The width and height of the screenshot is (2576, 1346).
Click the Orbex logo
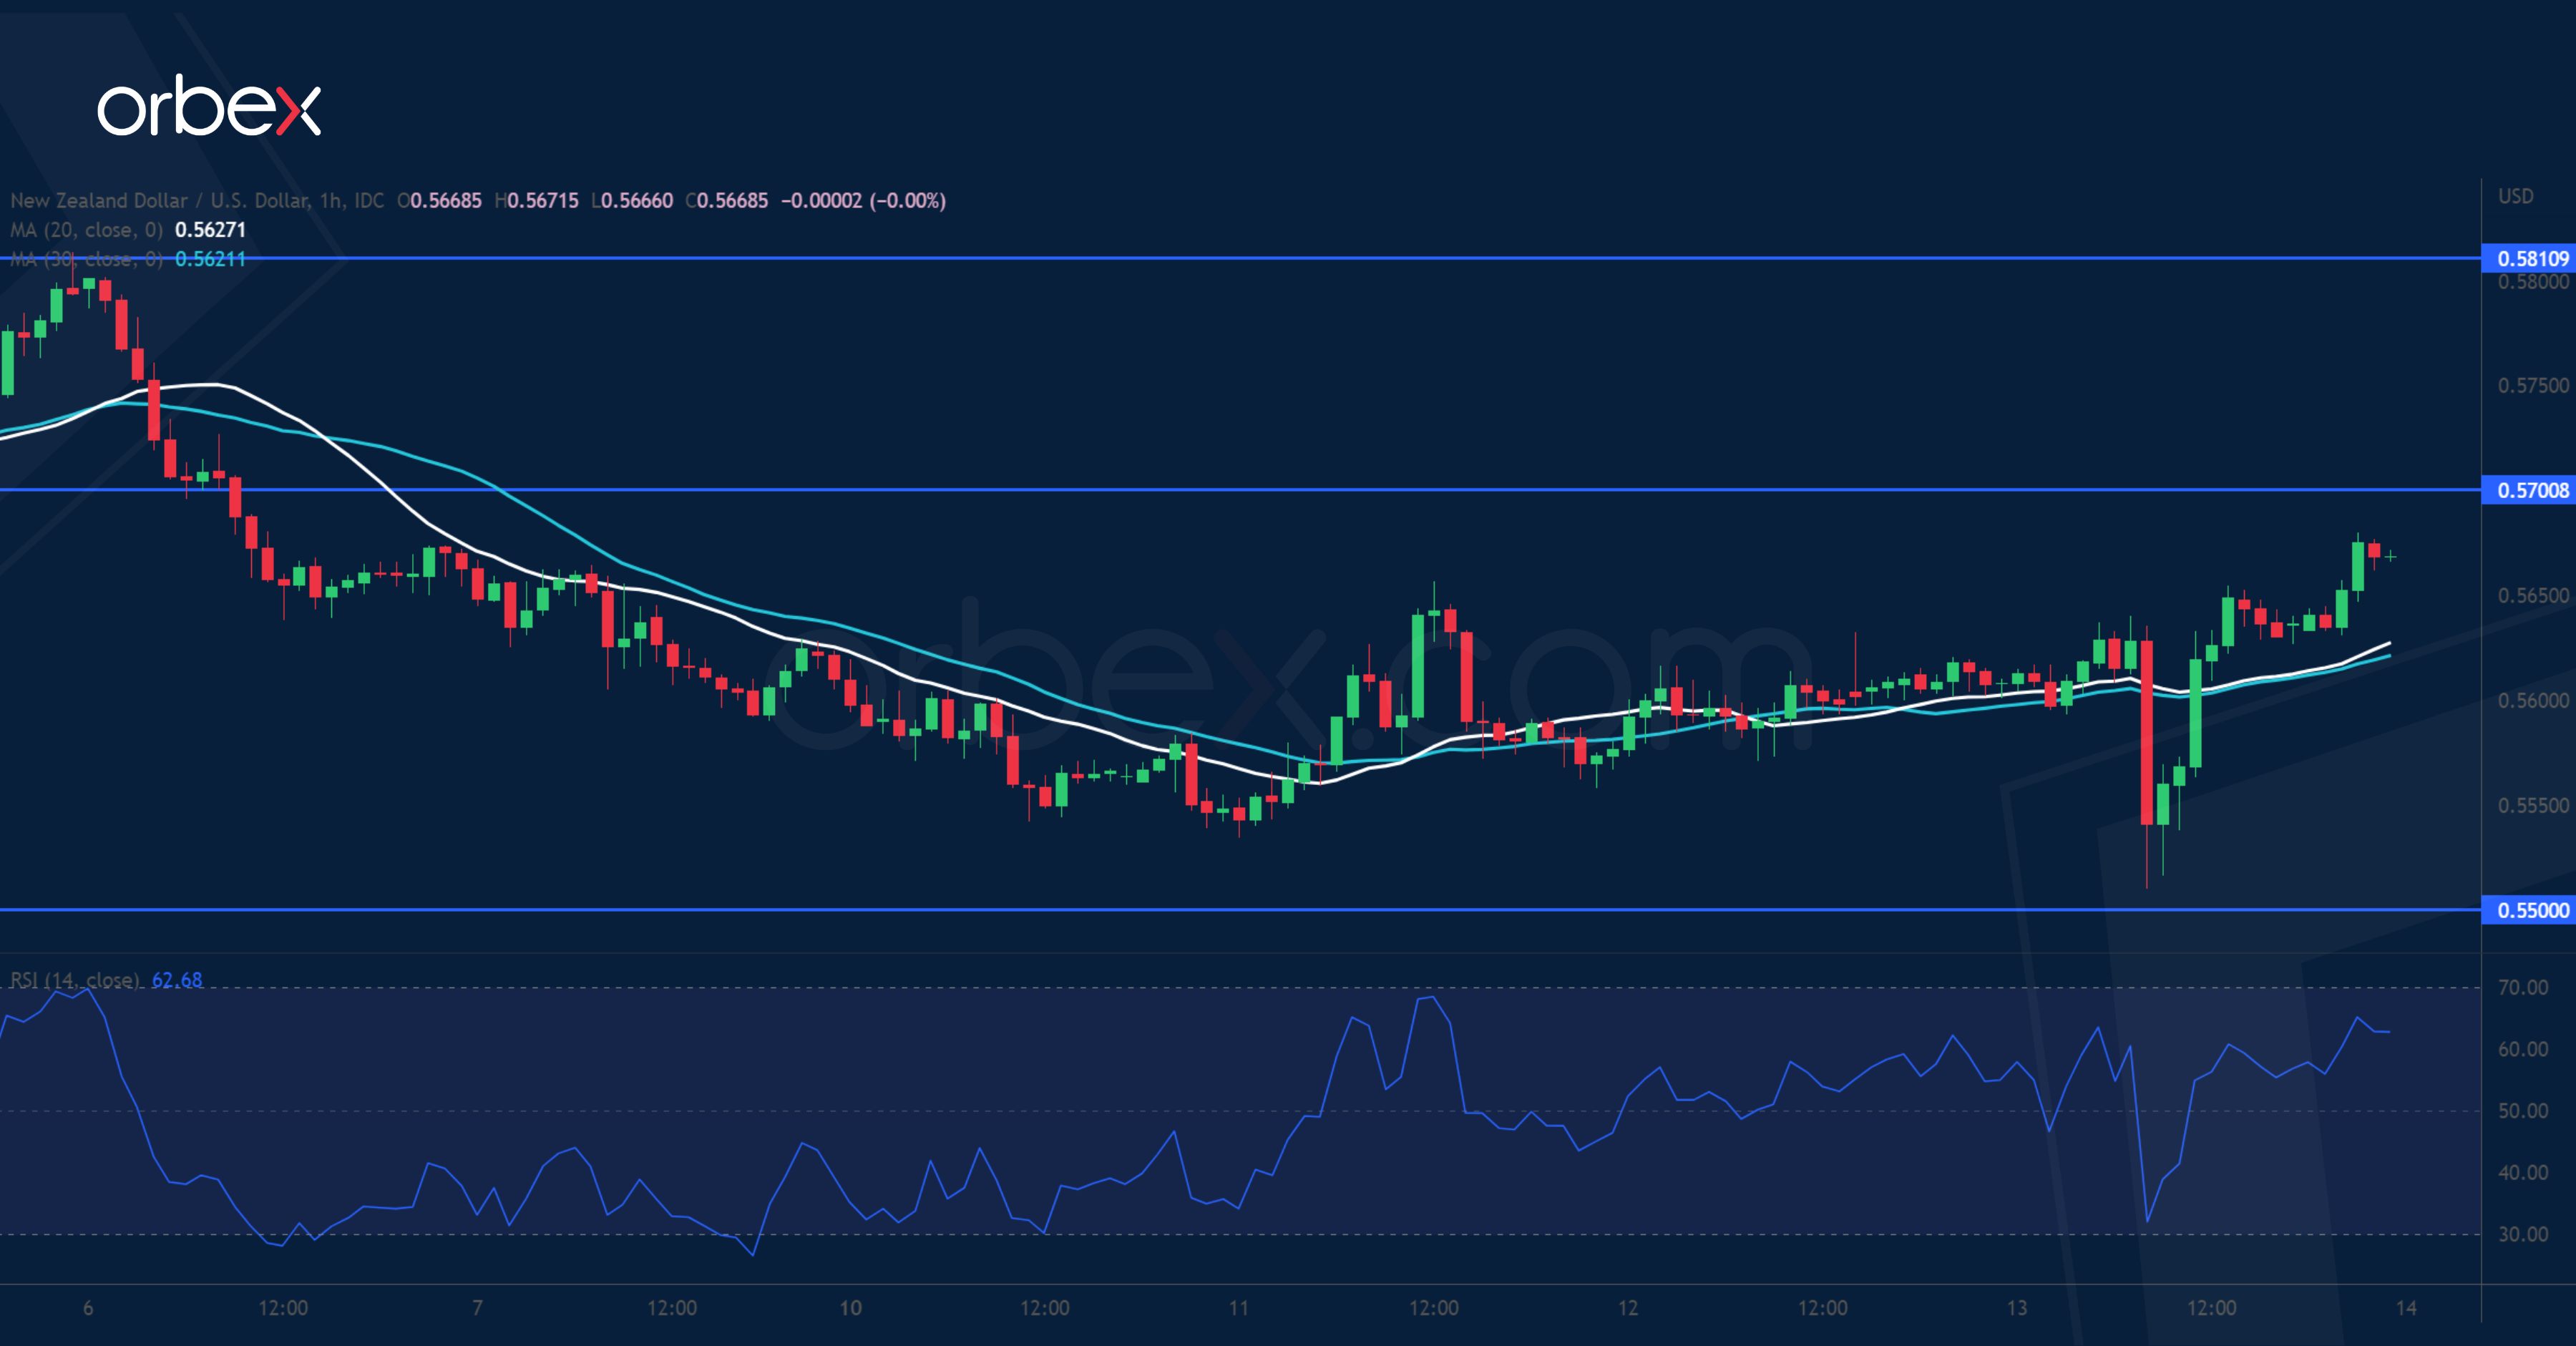(x=209, y=106)
